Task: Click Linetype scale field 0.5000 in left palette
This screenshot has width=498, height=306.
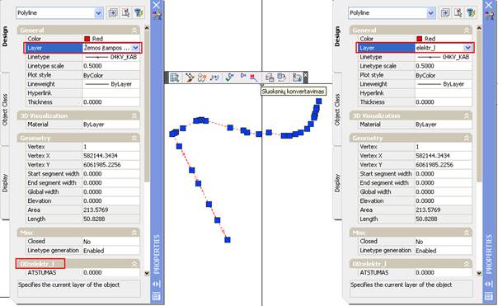Action: [110, 66]
